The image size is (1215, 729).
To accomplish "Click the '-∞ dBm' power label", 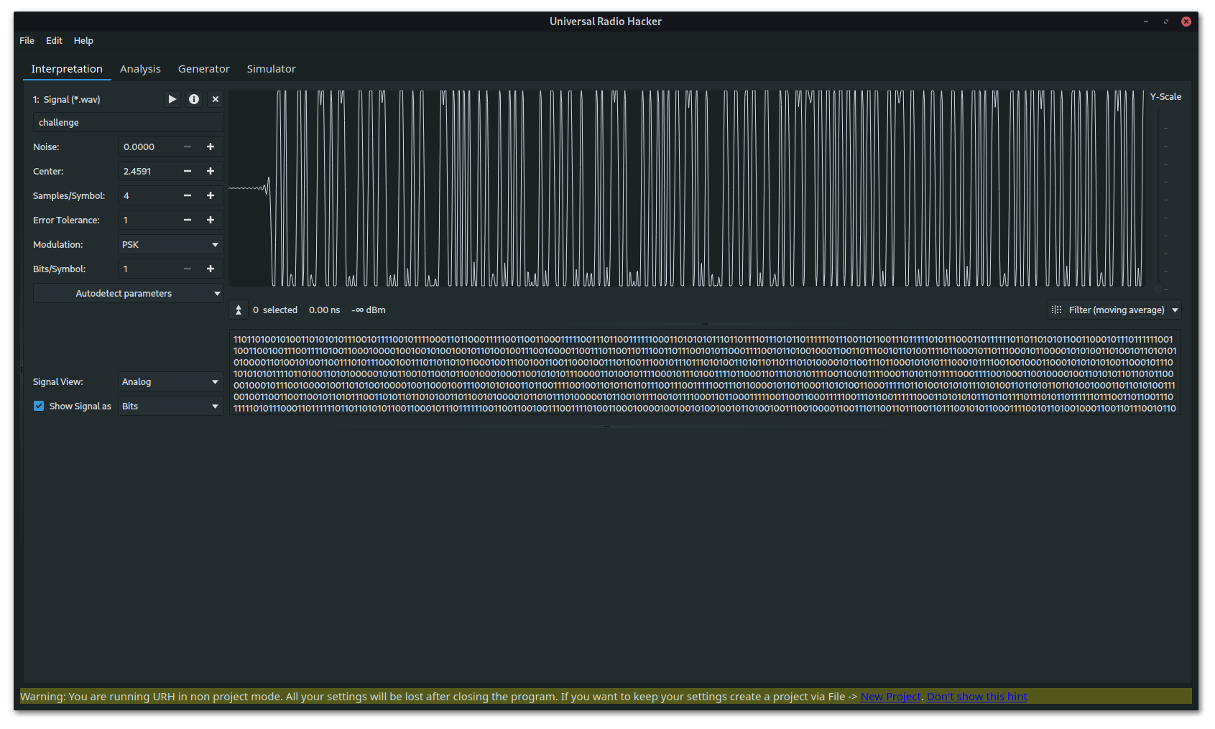I will pyautogui.click(x=369, y=310).
